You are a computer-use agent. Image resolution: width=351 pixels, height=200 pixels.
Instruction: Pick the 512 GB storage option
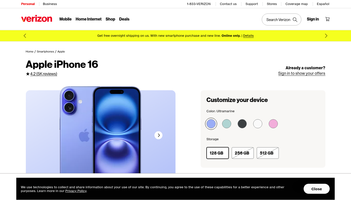[x=268, y=153]
